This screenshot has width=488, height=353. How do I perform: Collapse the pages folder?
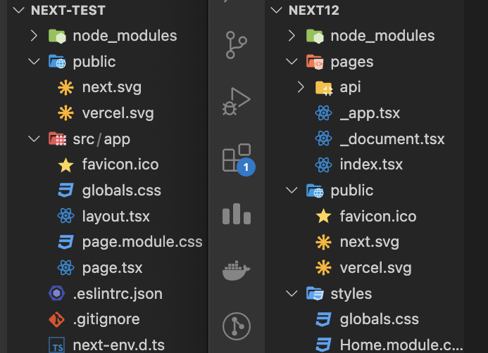tap(292, 61)
